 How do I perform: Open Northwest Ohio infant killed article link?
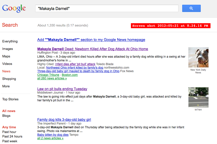[x=75, y=68]
